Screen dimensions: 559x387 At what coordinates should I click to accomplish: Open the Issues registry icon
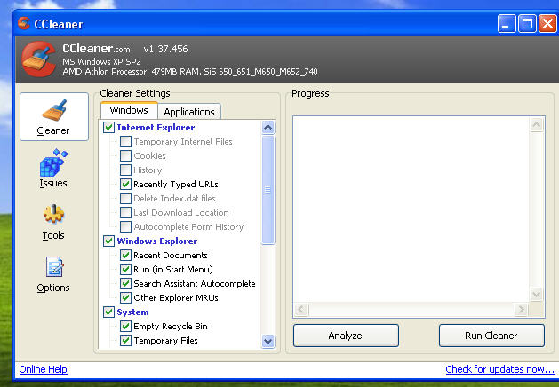pyautogui.click(x=53, y=163)
